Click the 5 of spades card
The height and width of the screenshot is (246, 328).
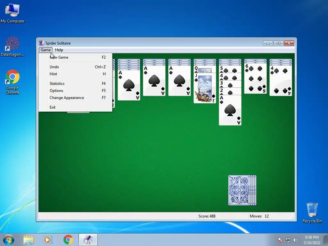click(x=230, y=69)
